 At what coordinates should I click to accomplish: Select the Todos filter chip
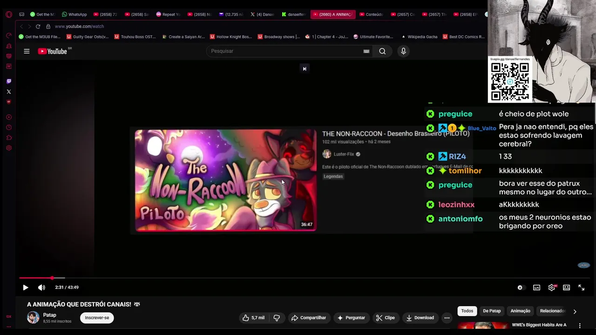467,311
